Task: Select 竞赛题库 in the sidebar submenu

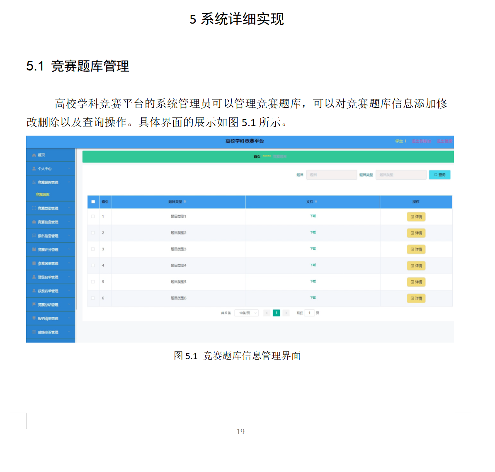Action: (x=43, y=194)
